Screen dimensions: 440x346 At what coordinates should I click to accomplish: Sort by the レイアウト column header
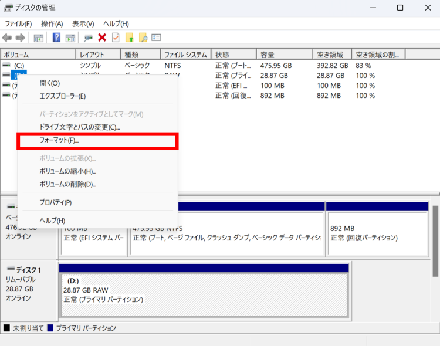click(99, 55)
